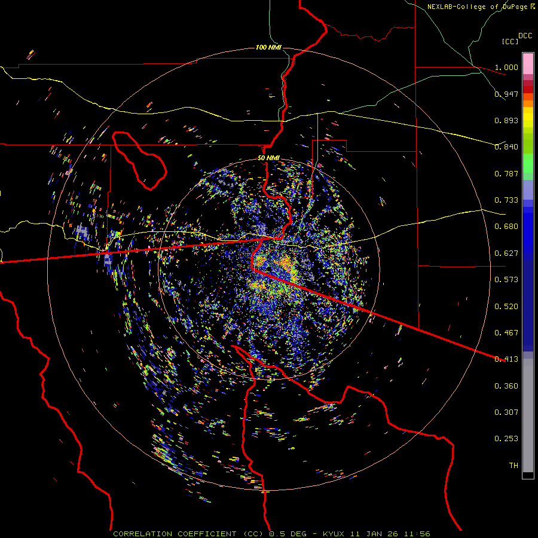Select the 0.467 value on color scale
The height and width of the screenshot is (538, 538).
506,333
